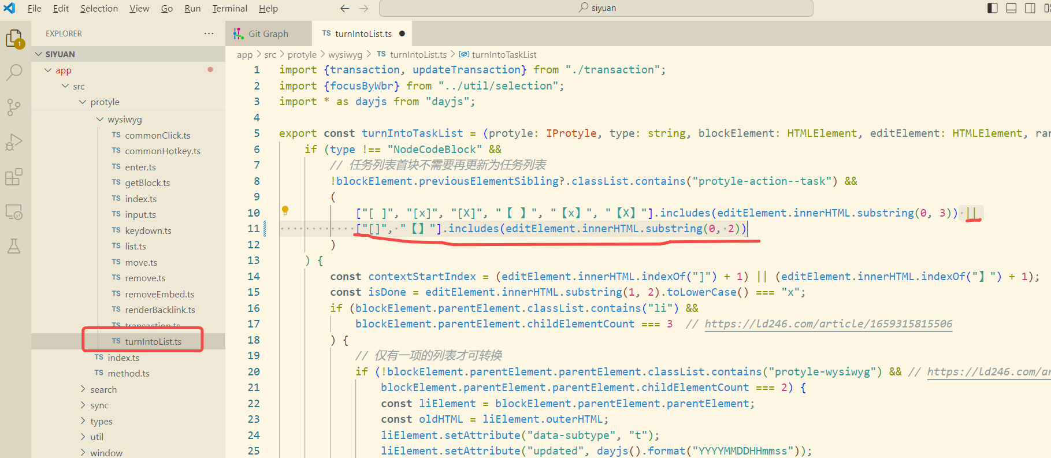Open the Extensions view icon
Image resolution: width=1051 pixels, height=458 pixels.
(14, 177)
